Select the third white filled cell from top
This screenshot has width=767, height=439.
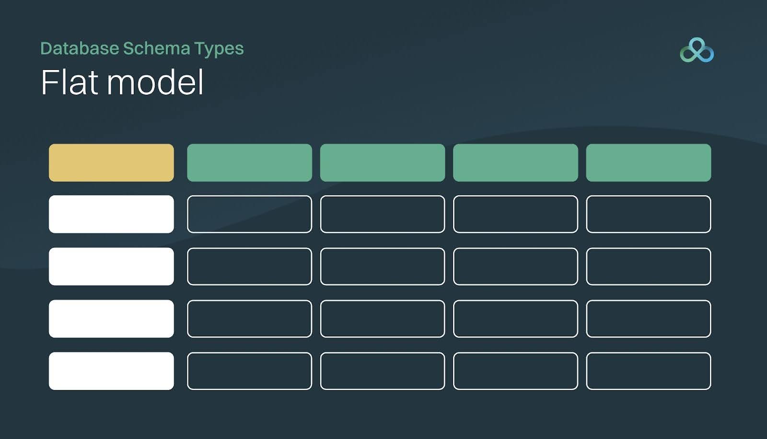(111, 319)
